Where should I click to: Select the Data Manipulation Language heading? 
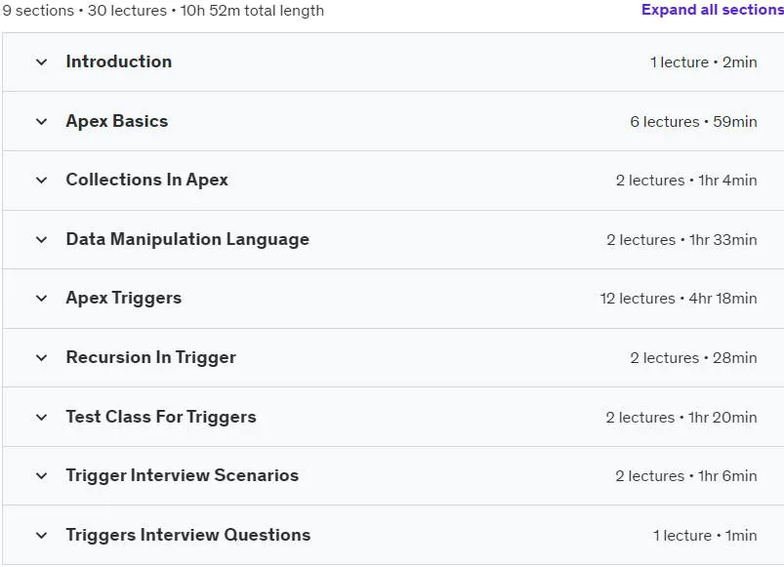pyautogui.click(x=187, y=239)
